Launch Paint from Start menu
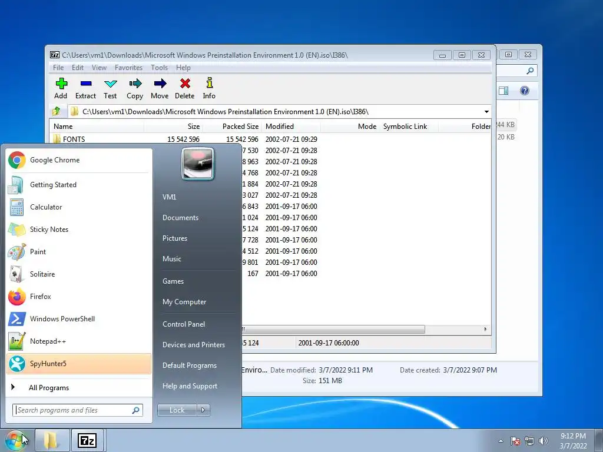This screenshot has height=452, width=603. pyautogui.click(x=79, y=252)
